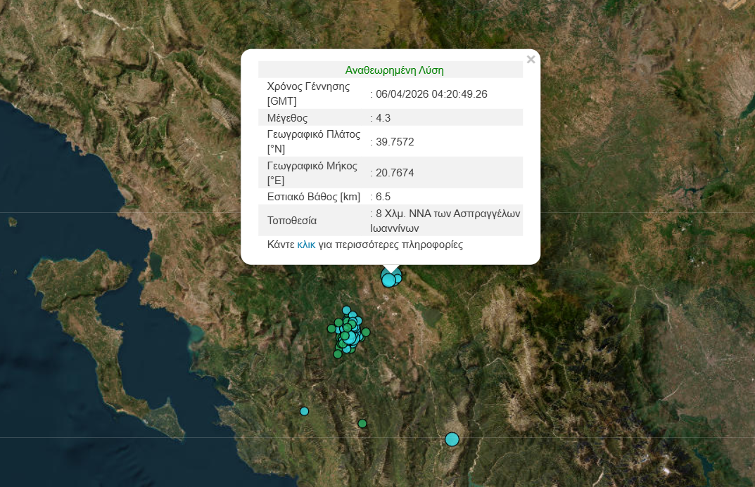Select the bottommost green marker of the cluster

click(338, 353)
